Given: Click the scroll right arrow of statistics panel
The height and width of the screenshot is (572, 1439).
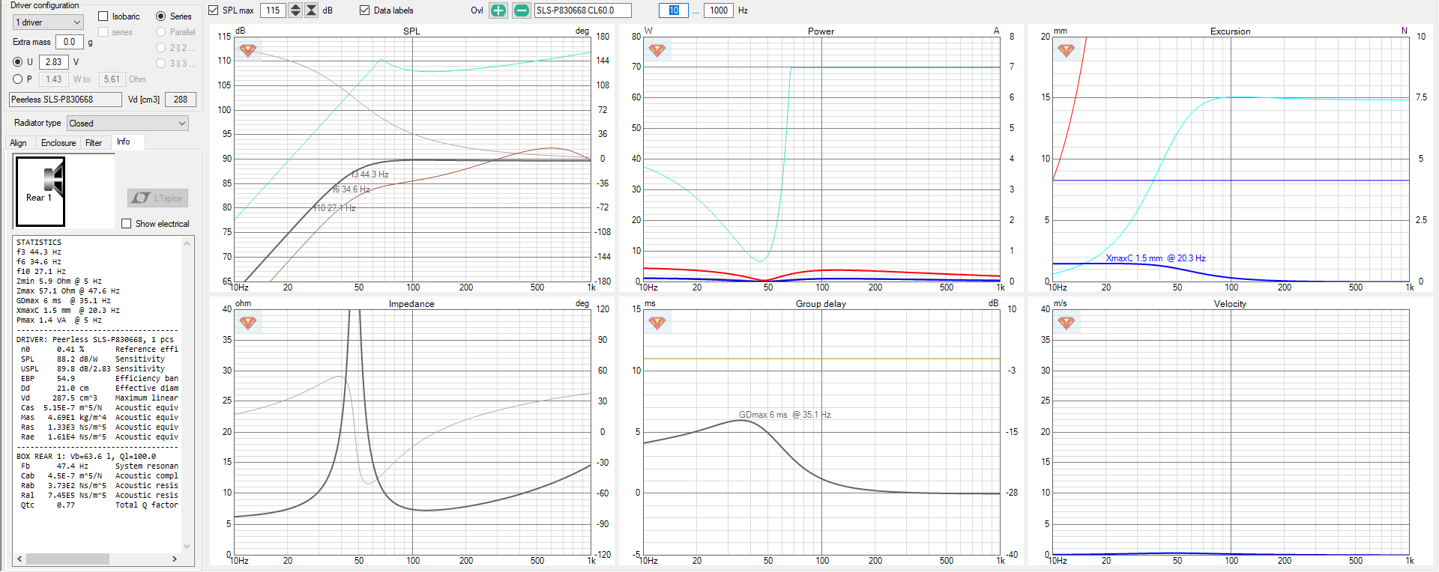Looking at the screenshot, I should click(x=175, y=559).
